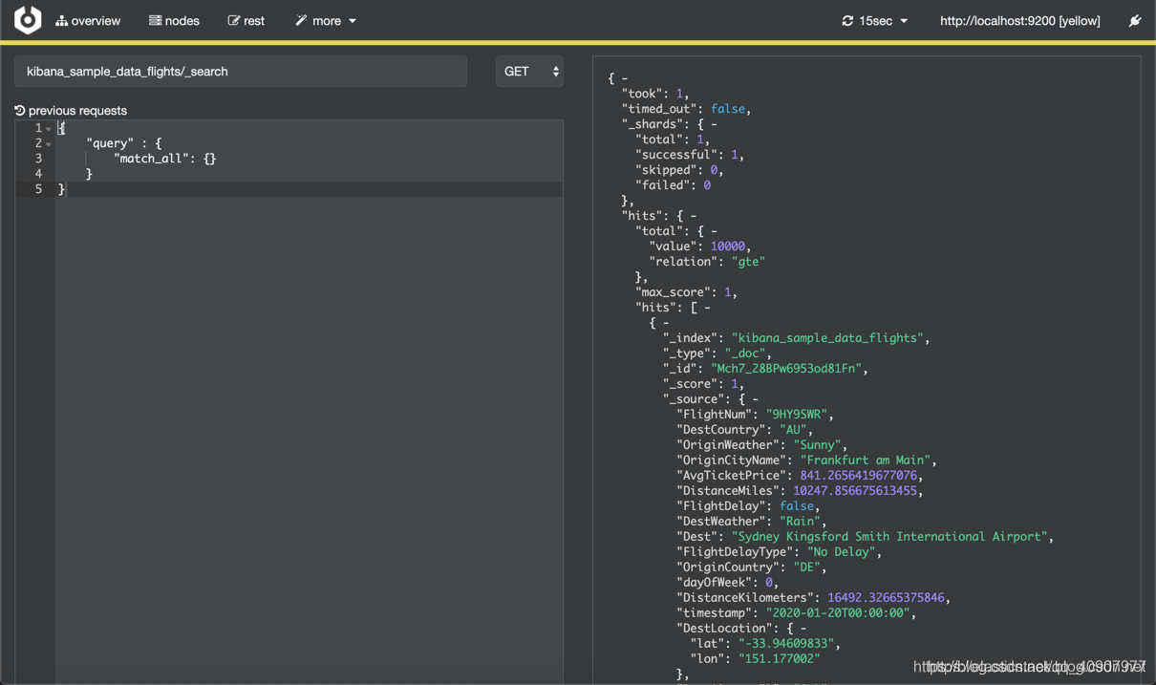Open the rest tab
The image size is (1156, 685).
[x=246, y=21]
